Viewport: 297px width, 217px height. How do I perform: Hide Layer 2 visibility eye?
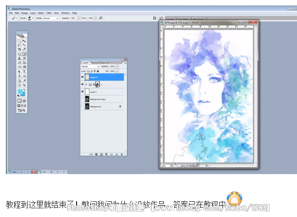click(83, 92)
